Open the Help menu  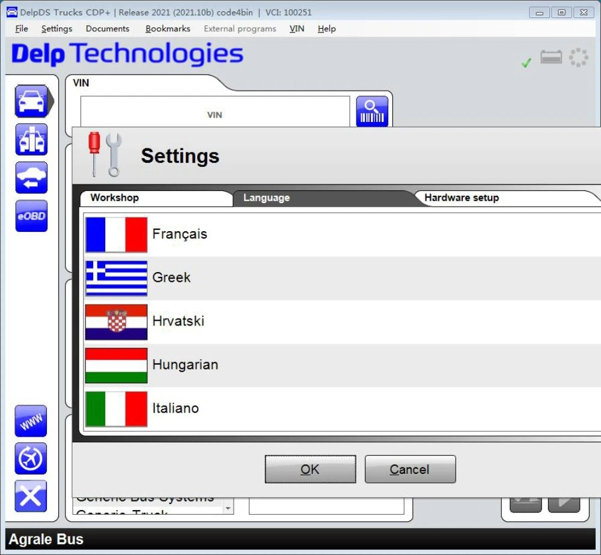326,29
